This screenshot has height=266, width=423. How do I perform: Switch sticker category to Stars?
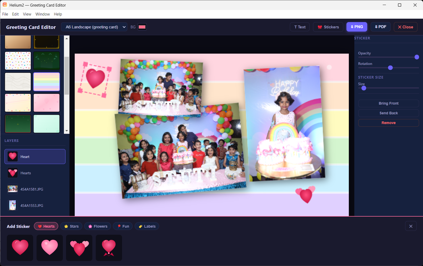(x=71, y=226)
